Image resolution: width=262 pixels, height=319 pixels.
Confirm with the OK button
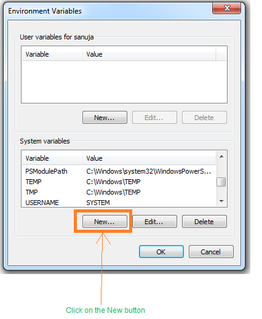tap(161, 252)
